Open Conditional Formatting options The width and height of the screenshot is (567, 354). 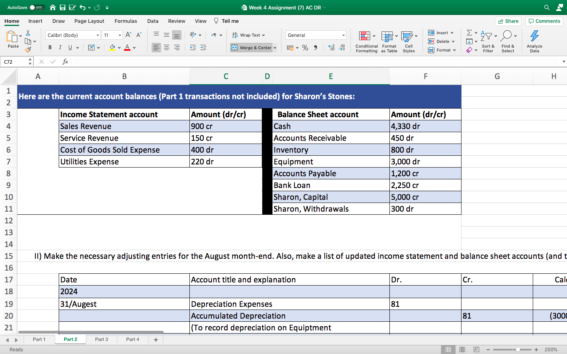tap(366, 41)
